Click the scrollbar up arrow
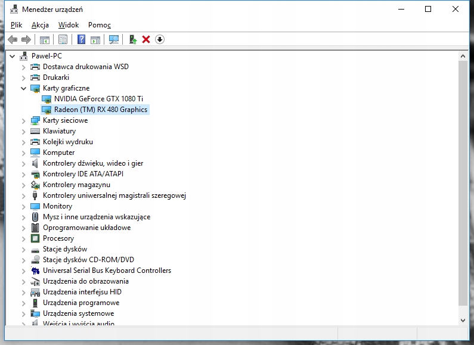Image resolution: width=474 pixels, height=345 pixels. pos(463,56)
